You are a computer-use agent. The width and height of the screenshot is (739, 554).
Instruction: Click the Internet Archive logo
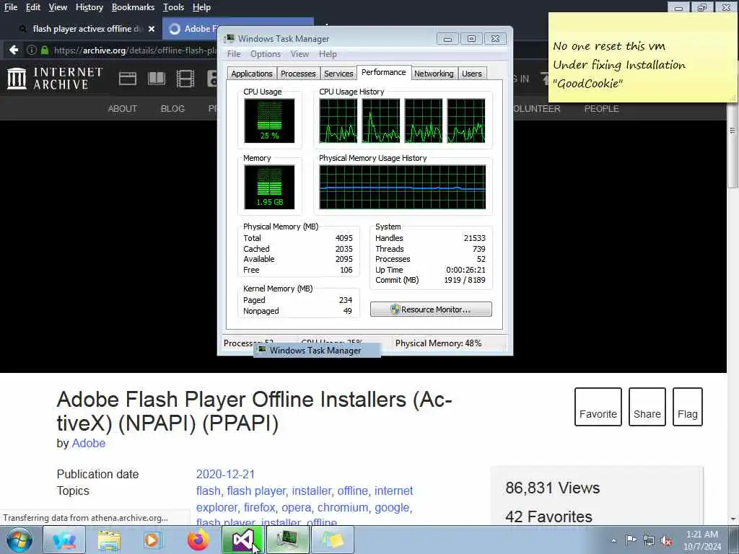point(55,78)
